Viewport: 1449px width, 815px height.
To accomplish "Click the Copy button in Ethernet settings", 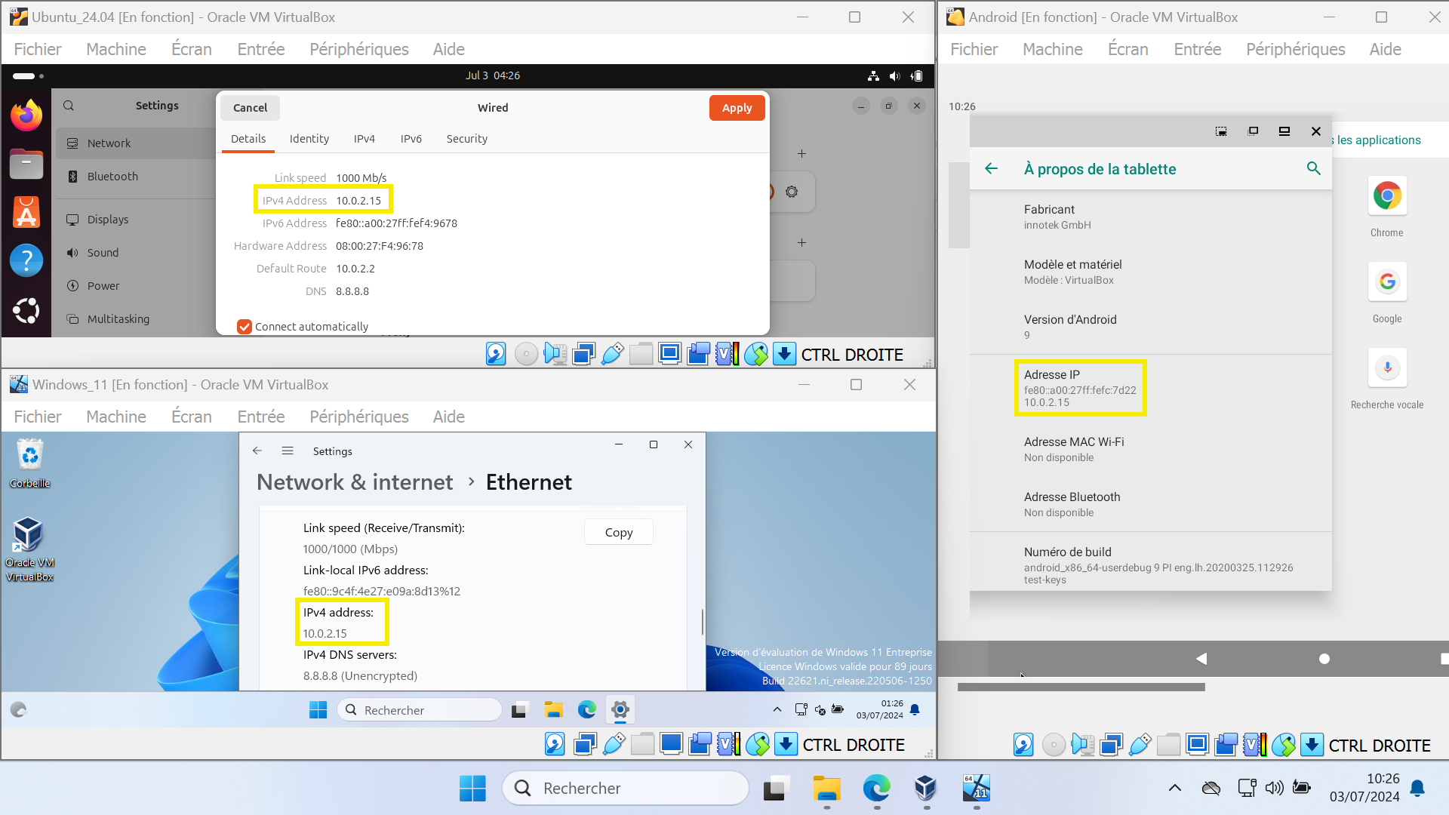I will click(619, 532).
